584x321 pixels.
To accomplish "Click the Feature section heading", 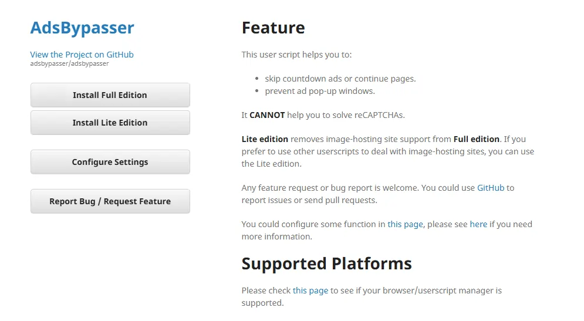I will point(273,28).
